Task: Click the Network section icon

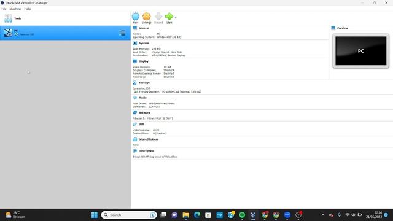Action: pyautogui.click(x=135, y=112)
